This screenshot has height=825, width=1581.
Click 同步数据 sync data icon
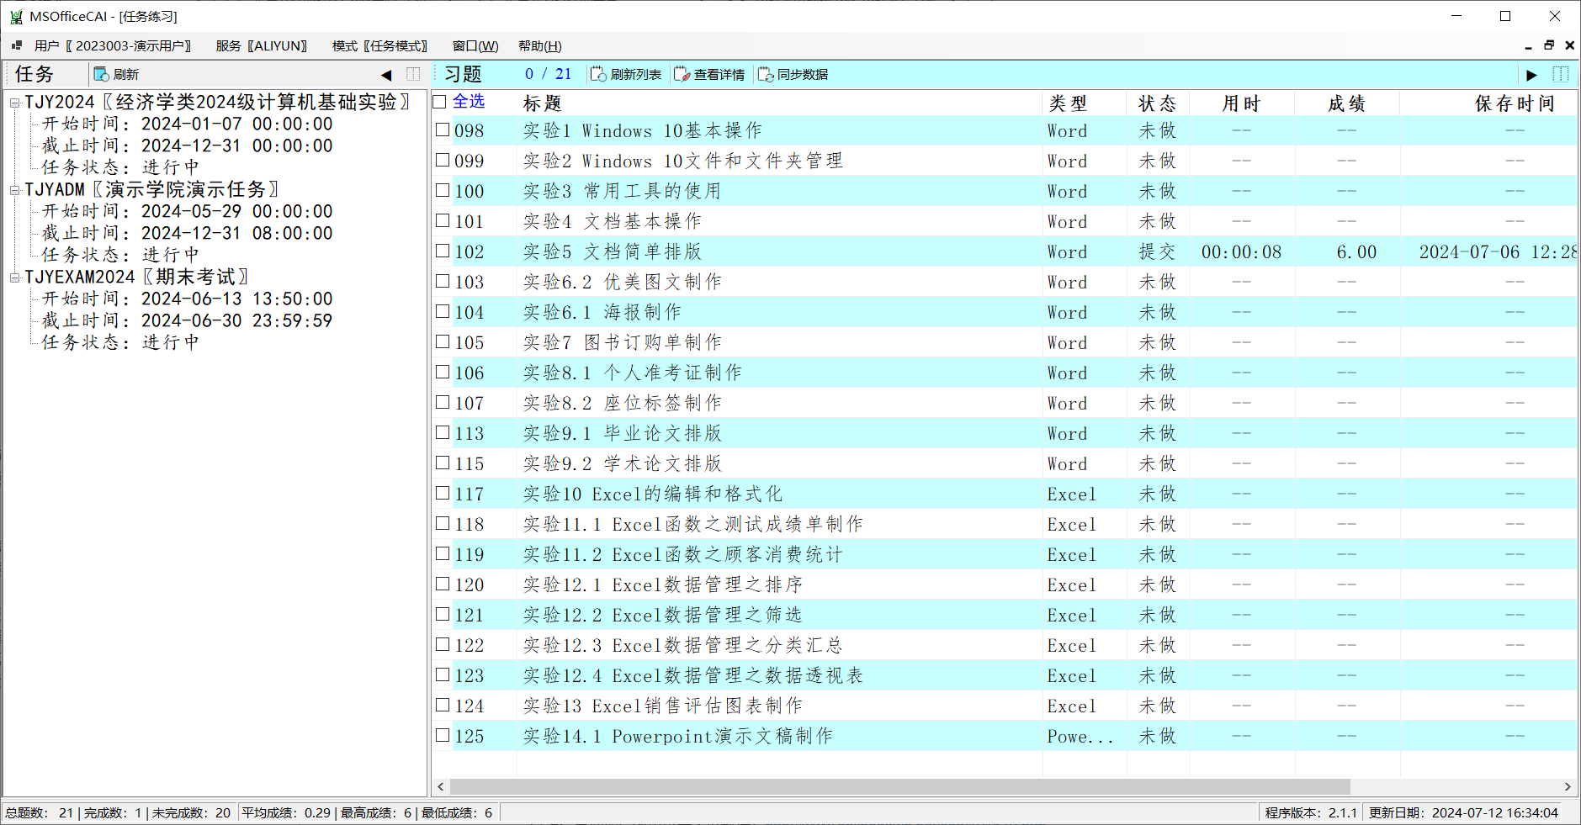[x=766, y=74]
